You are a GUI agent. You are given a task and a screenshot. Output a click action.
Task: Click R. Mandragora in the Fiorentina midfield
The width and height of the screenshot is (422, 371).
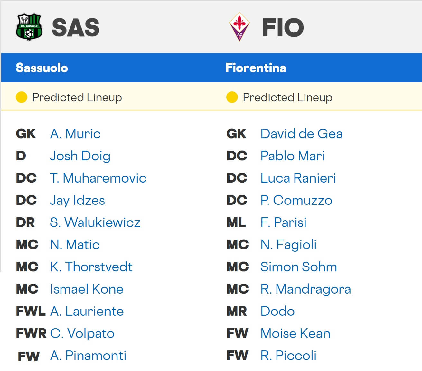[x=306, y=289]
